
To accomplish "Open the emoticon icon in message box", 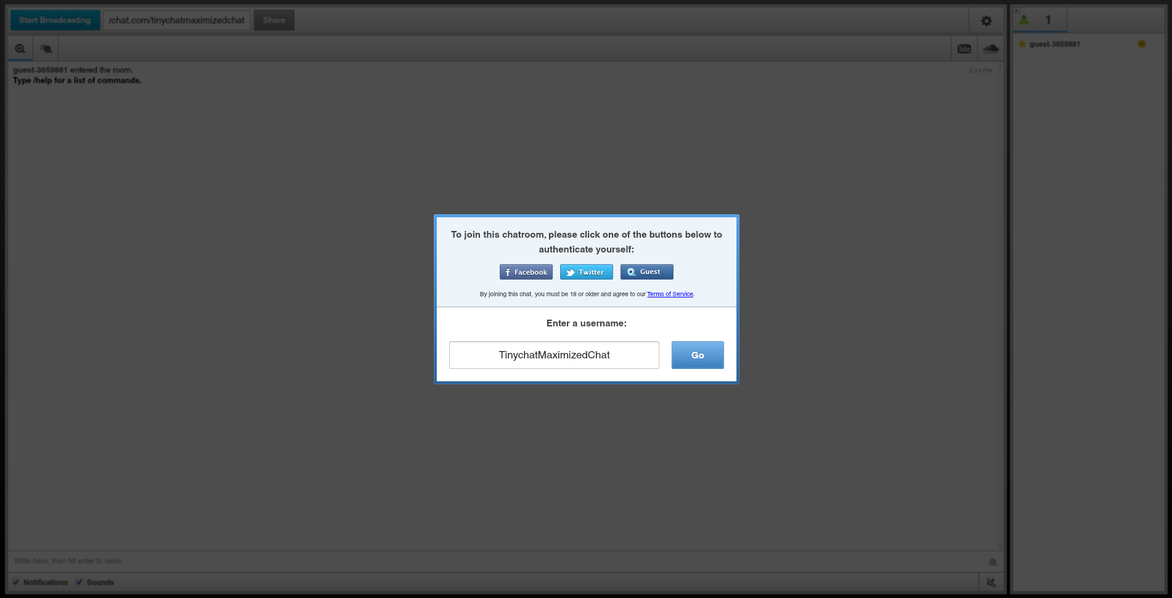I will point(993,562).
